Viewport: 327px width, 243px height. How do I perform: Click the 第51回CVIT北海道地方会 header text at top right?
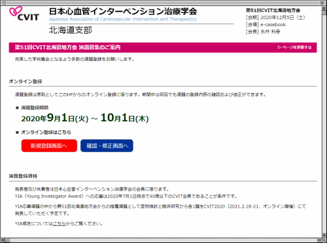pos(273,10)
